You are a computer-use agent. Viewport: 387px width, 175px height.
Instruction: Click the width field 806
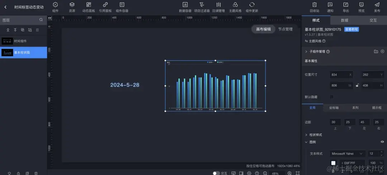click(x=341, y=85)
